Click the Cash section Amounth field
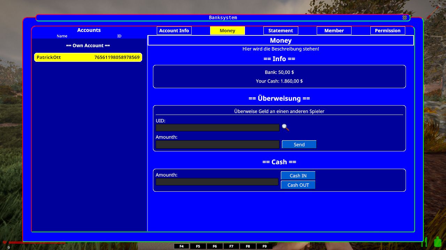 (217, 182)
